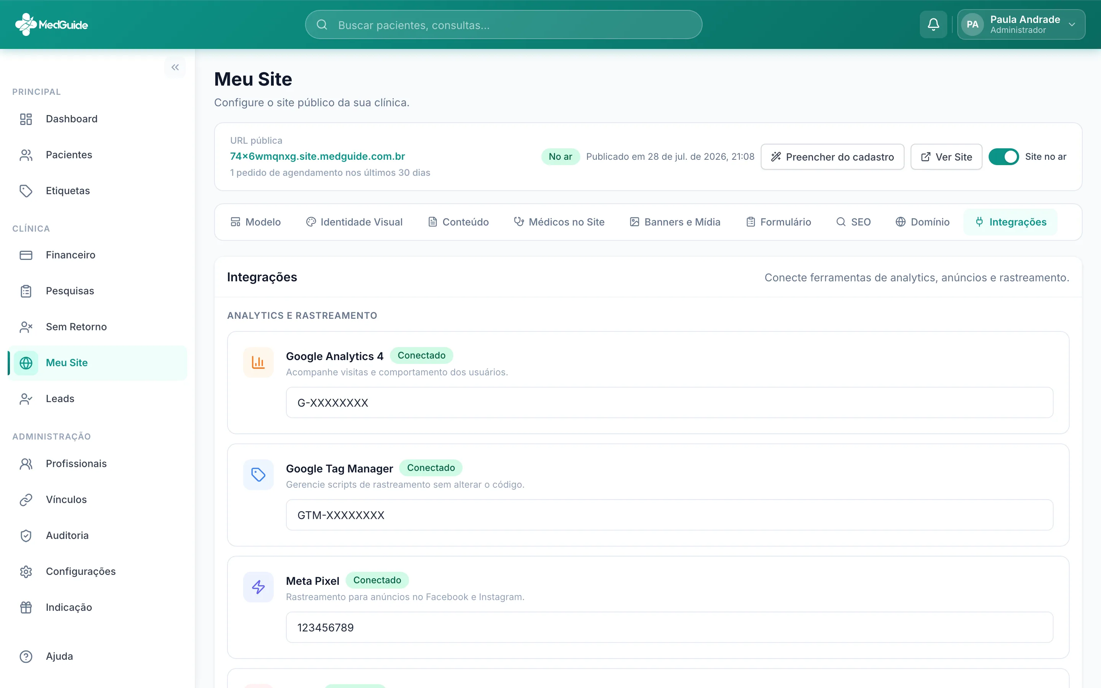Click the Leads user-check icon
This screenshot has width=1101, height=688.
click(26, 399)
